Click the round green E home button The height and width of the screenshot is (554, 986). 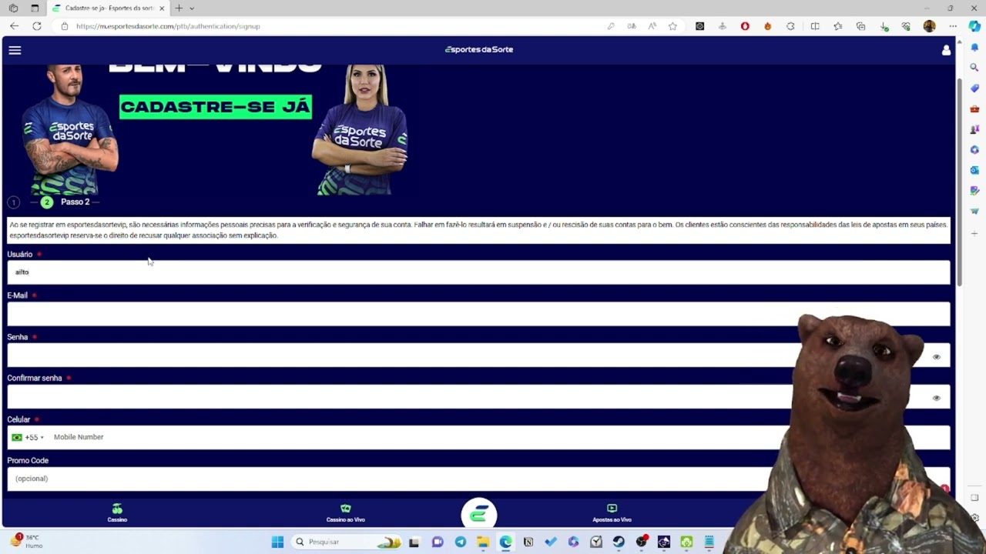(x=478, y=514)
